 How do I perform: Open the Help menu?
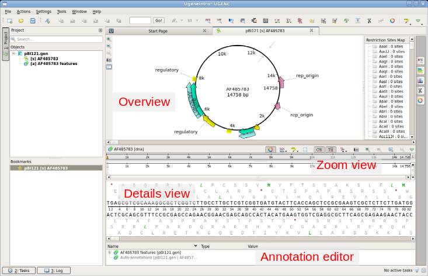97,12
